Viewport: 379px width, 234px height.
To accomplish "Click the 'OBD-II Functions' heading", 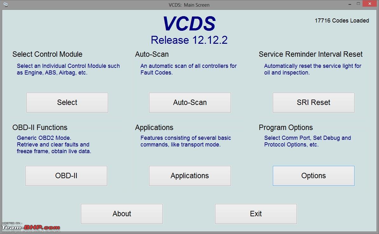I will point(40,127).
